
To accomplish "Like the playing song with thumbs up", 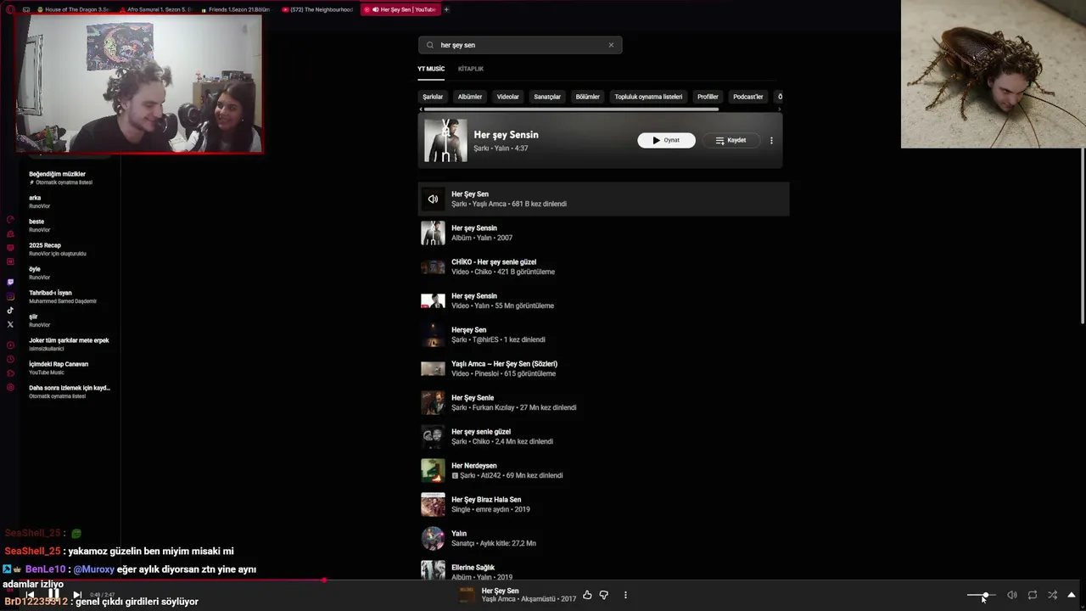I will 587,595.
